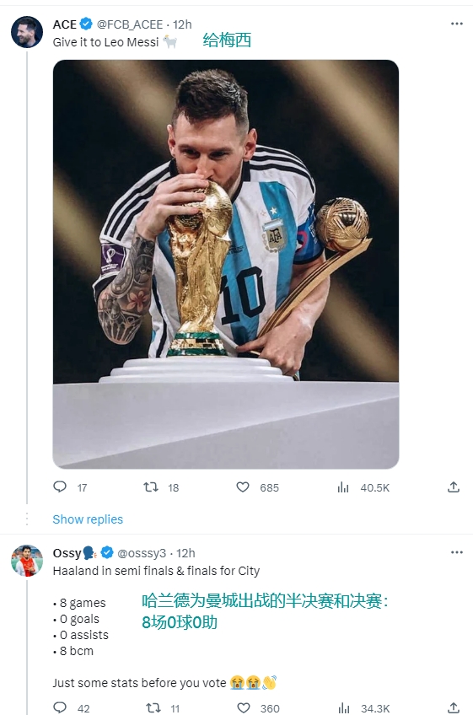
Task: Like the ACE tweet with 685 likes
Action: point(243,487)
